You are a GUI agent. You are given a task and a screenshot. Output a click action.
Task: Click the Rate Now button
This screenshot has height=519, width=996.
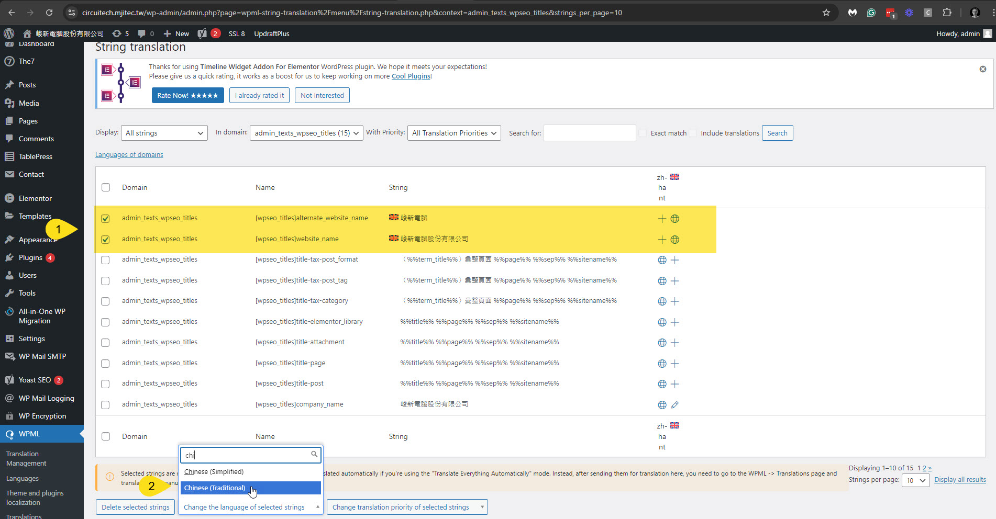[188, 95]
